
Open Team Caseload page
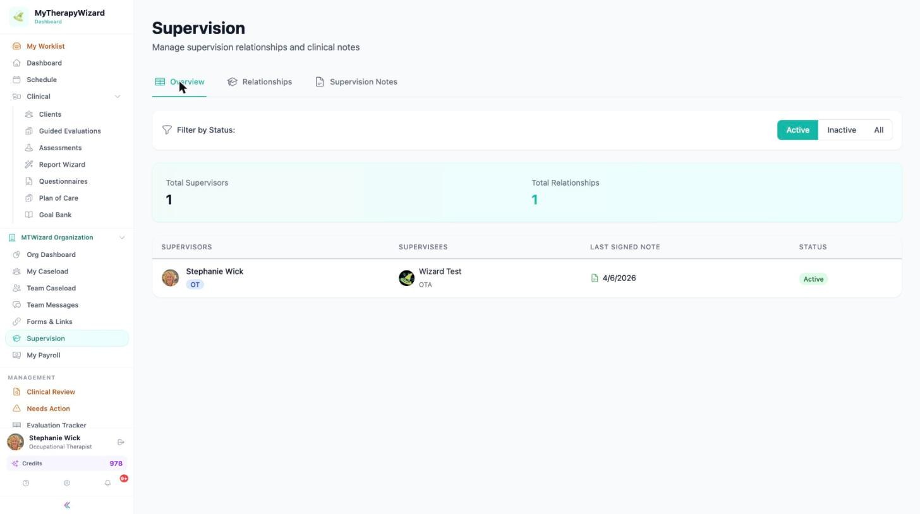pos(67,288)
